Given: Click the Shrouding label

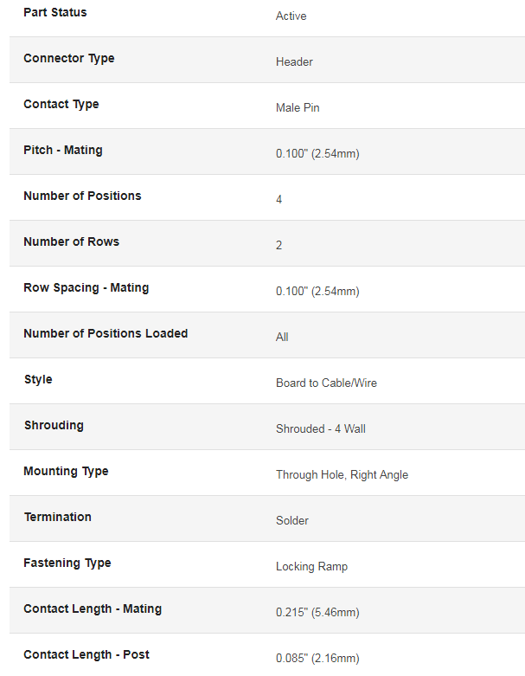Looking at the screenshot, I should pyautogui.click(x=54, y=426).
